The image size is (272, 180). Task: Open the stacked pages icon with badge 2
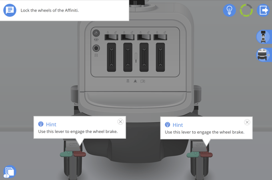tap(10, 172)
